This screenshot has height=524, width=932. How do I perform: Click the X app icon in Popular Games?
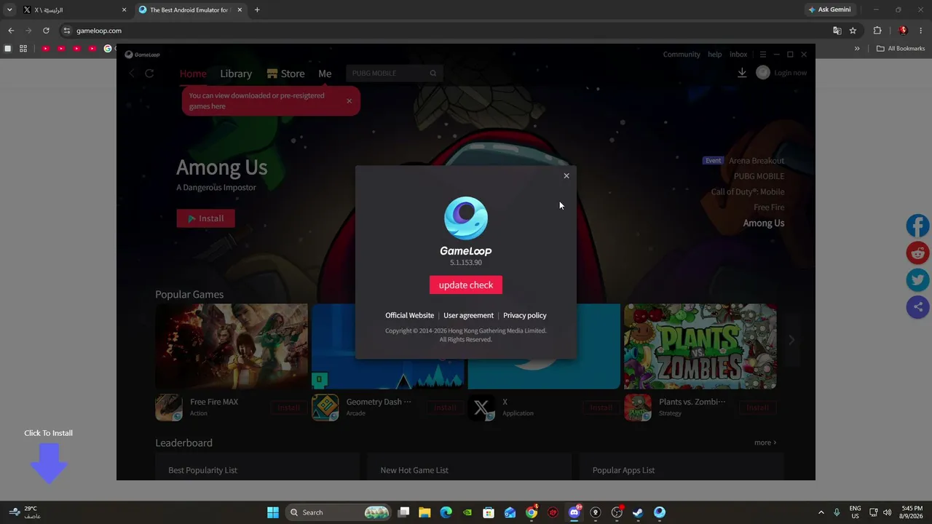[481, 408]
